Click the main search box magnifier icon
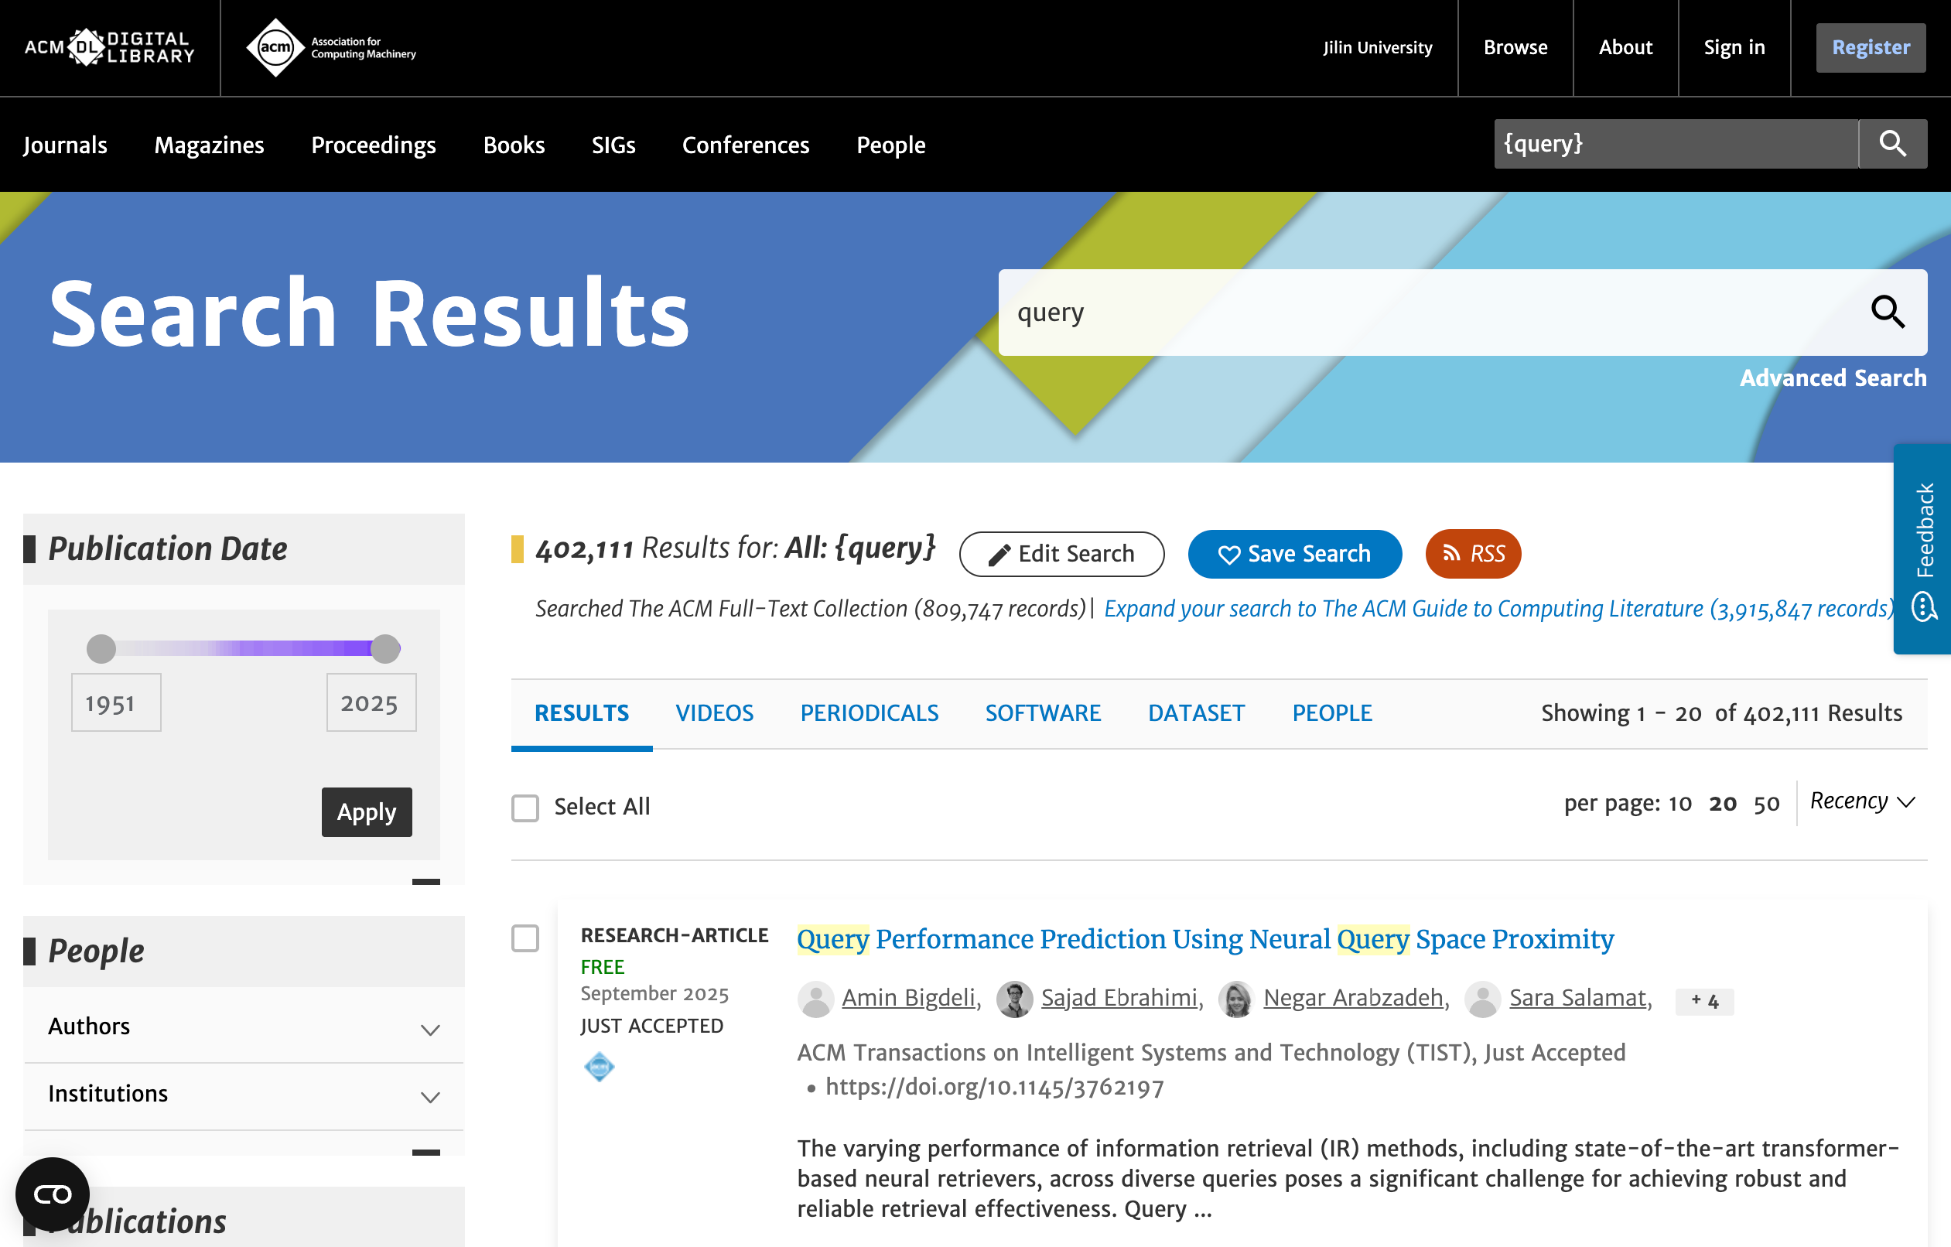This screenshot has width=1951, height=1247. coord(1887,312)
